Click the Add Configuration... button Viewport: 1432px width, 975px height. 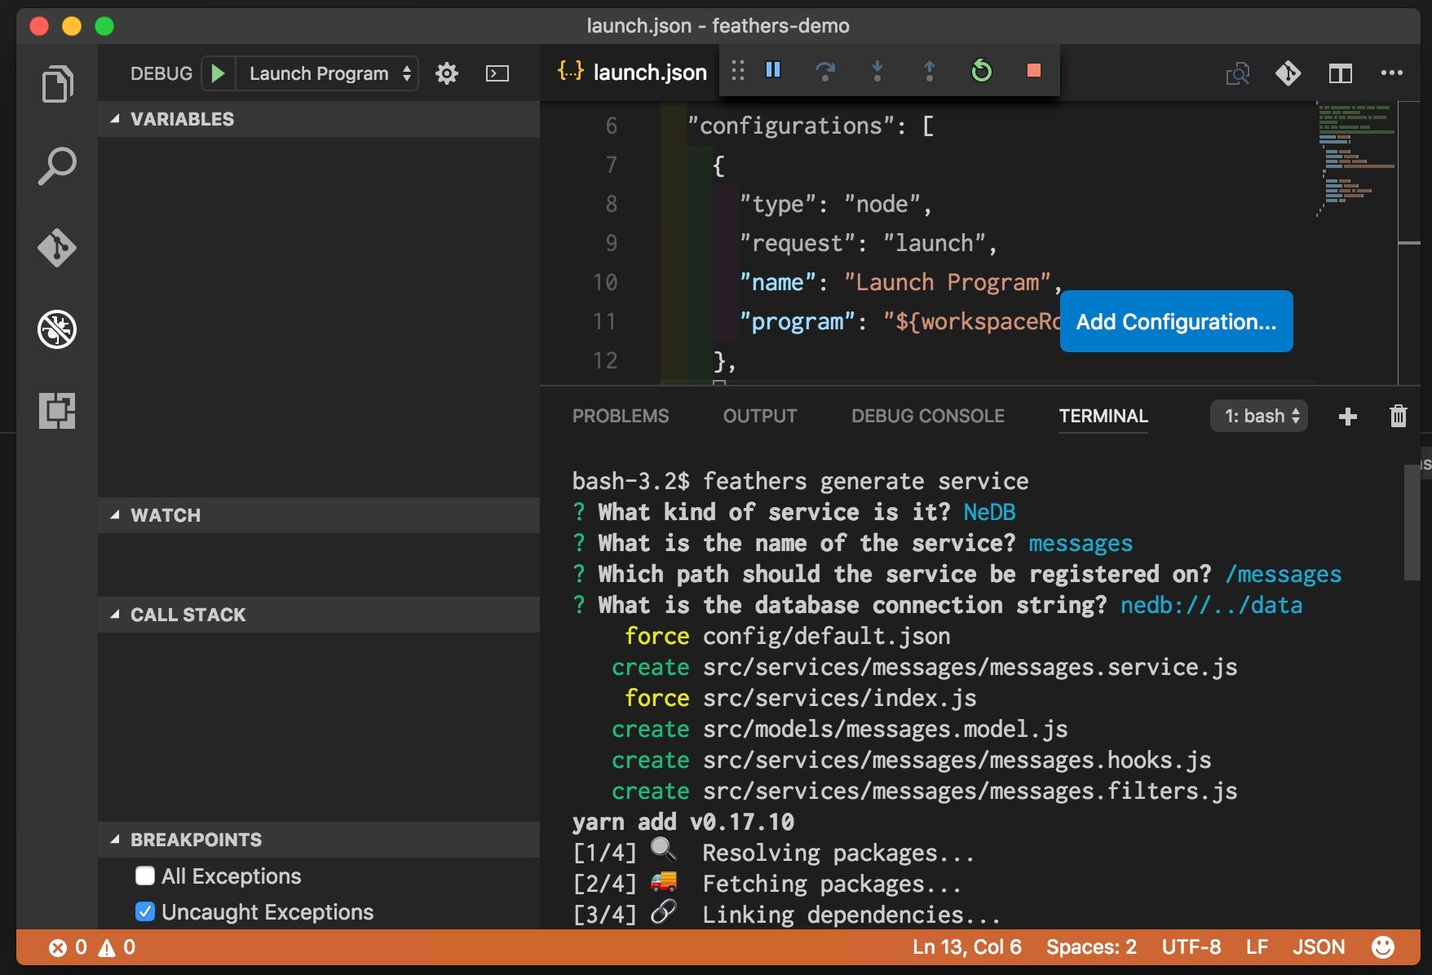[x=1176, y=321]
